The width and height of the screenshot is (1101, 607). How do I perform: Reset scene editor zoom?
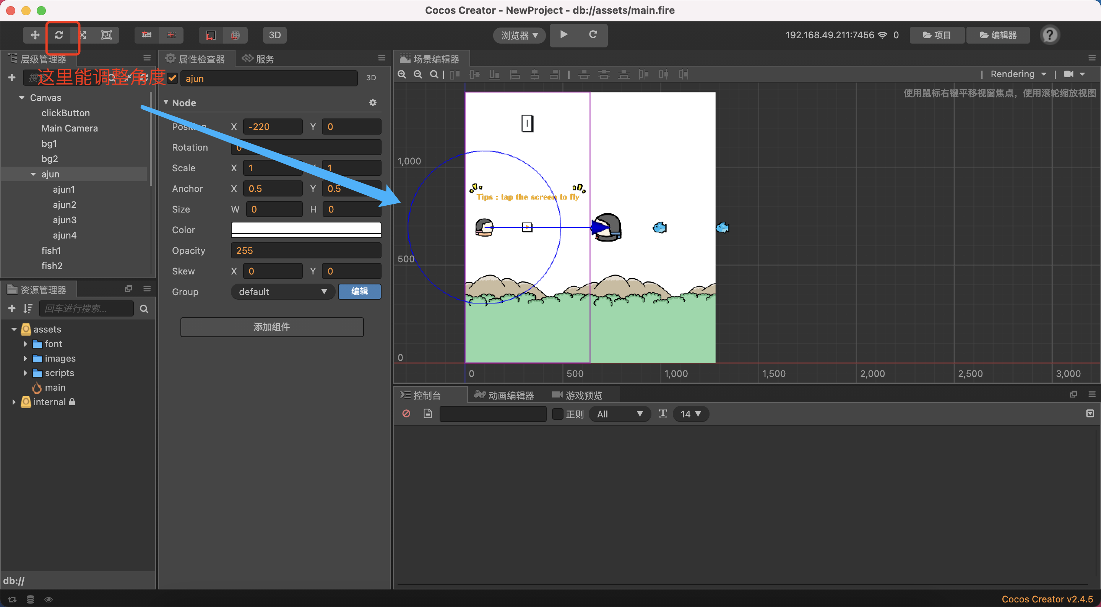pos(434,75)
